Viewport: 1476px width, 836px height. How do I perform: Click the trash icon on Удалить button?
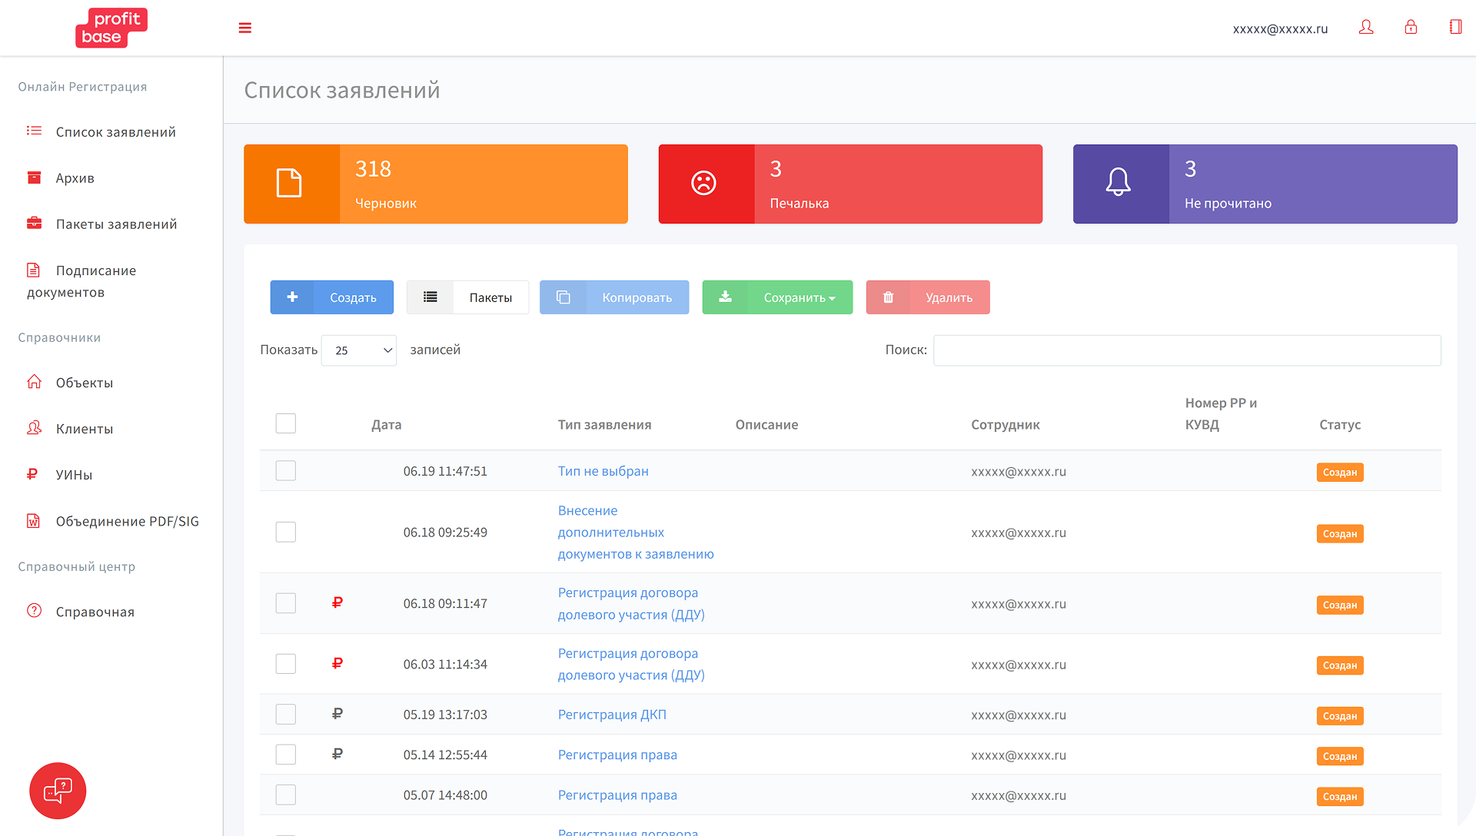click(889, 297)
